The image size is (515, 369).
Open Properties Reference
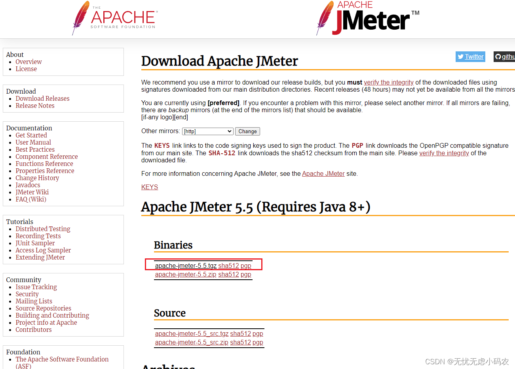(x=45, y=171)
